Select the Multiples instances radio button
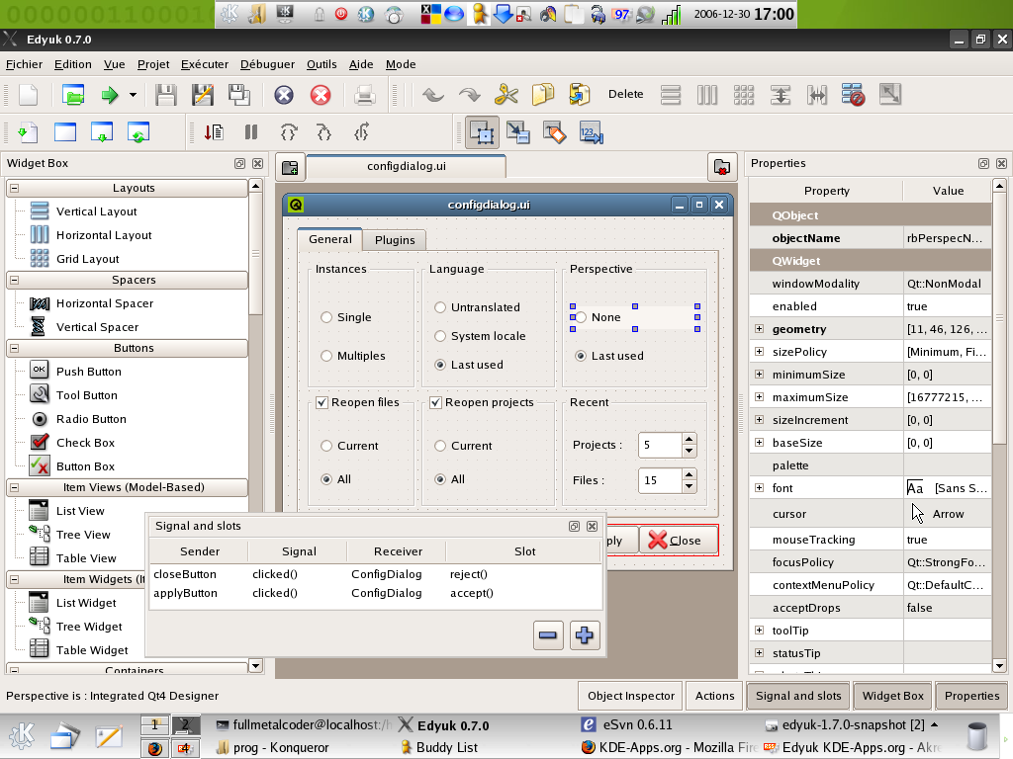Image resolution: width=1013 pixels, height=759 pixels. point(353,356)
